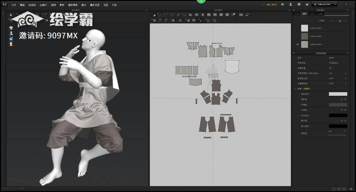Click the overlapping squares icon in 2D toolbar
This screenshot has height=192, width=356.
(x=233, y=15)
